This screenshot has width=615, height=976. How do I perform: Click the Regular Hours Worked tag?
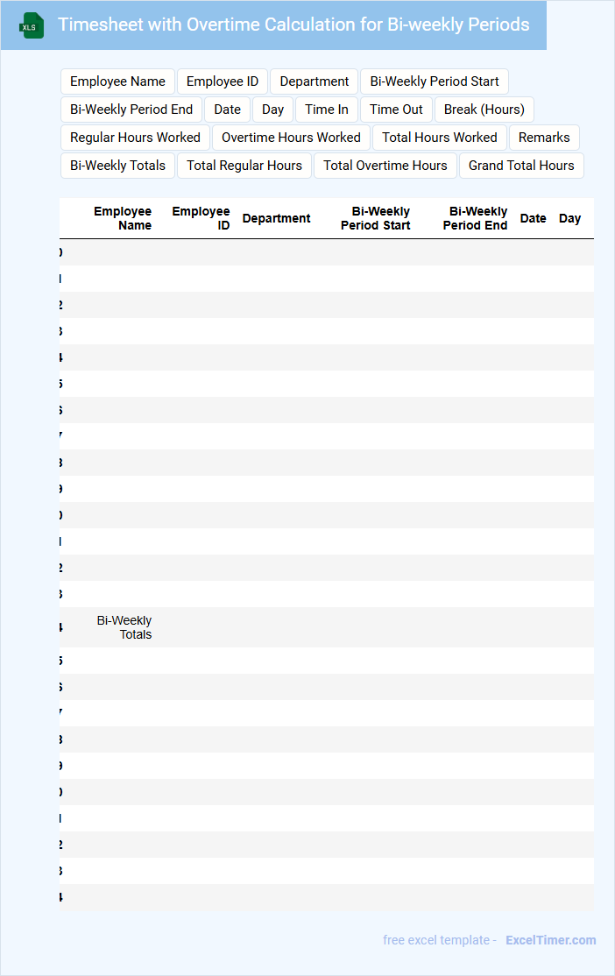tap(135, 138)
